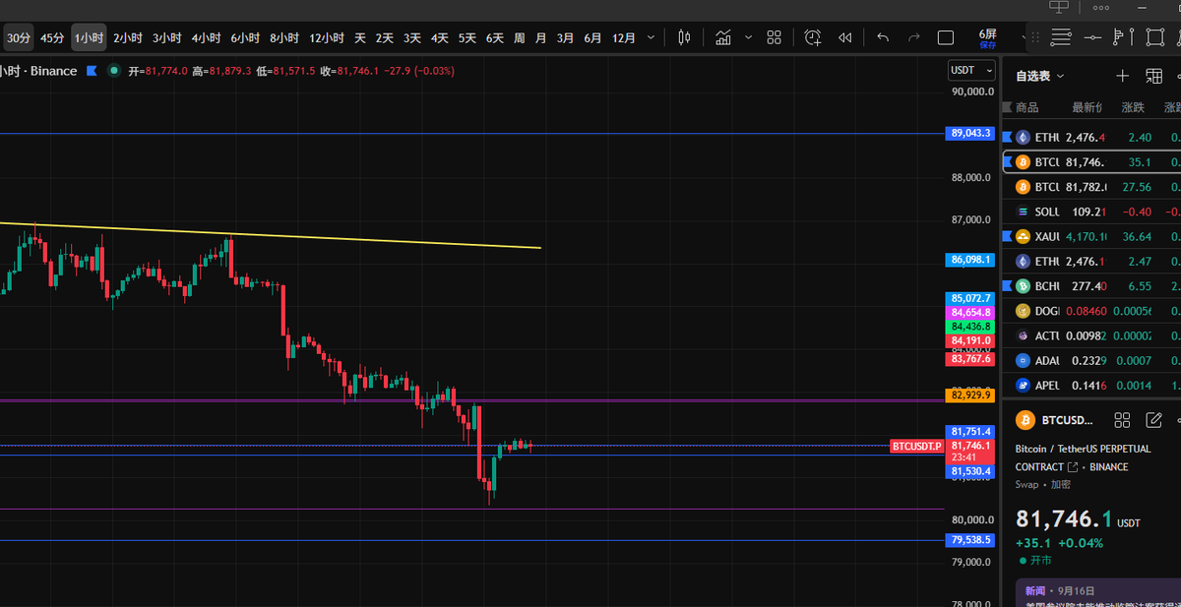The image size is (1181, 607).
Task: Open the indicator templates grid icon
Action: pyautogui.click(x=774, y=37)
